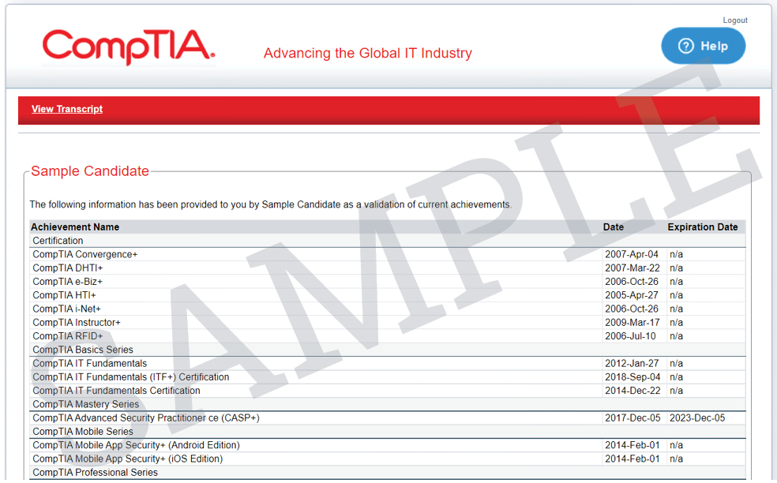Click date 2005-Apr-27 for HTI+

[632, 295]
